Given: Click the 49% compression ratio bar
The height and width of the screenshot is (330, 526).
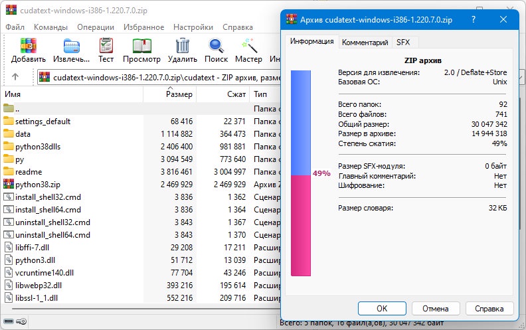Looking at the screenshot, I should (x=301, y=173).
